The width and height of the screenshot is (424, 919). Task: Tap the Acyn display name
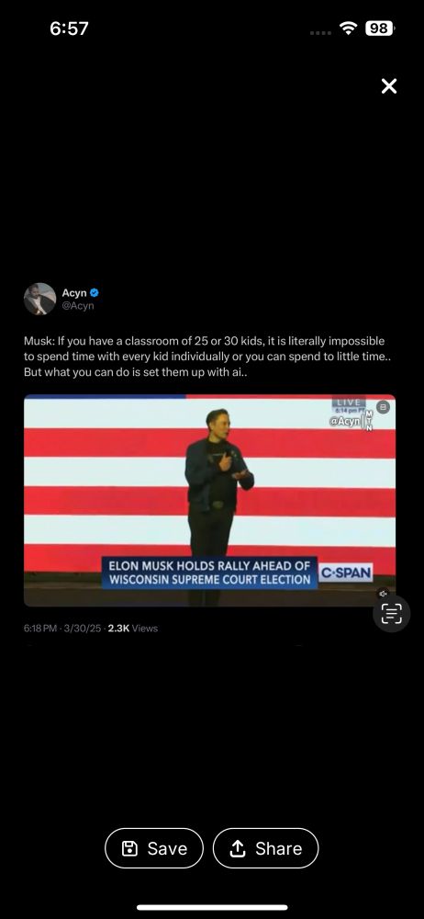[x=74, y=292]
